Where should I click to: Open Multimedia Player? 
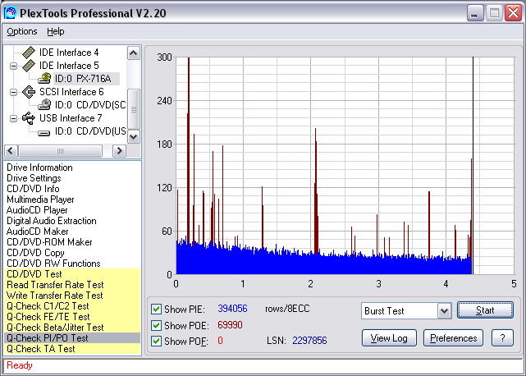click(40, 199)
